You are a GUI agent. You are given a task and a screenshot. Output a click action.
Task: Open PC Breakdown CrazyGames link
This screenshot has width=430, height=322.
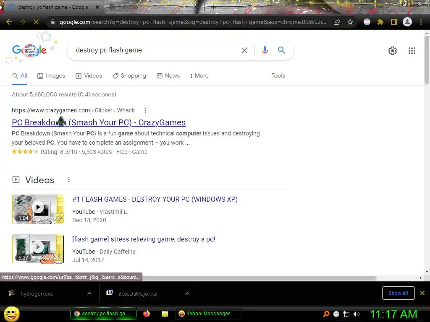point(99,122)
